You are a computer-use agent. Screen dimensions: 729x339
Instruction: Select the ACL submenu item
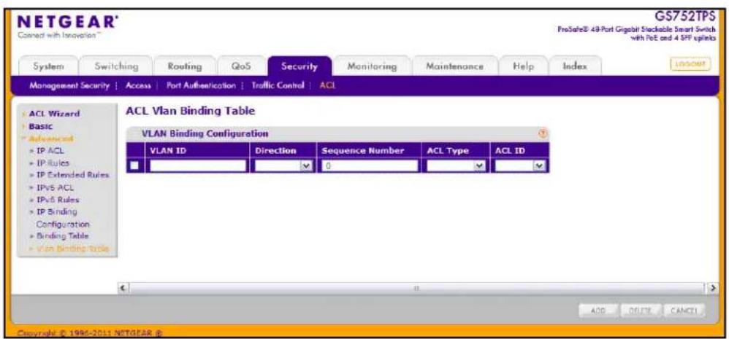pos(328,86)
